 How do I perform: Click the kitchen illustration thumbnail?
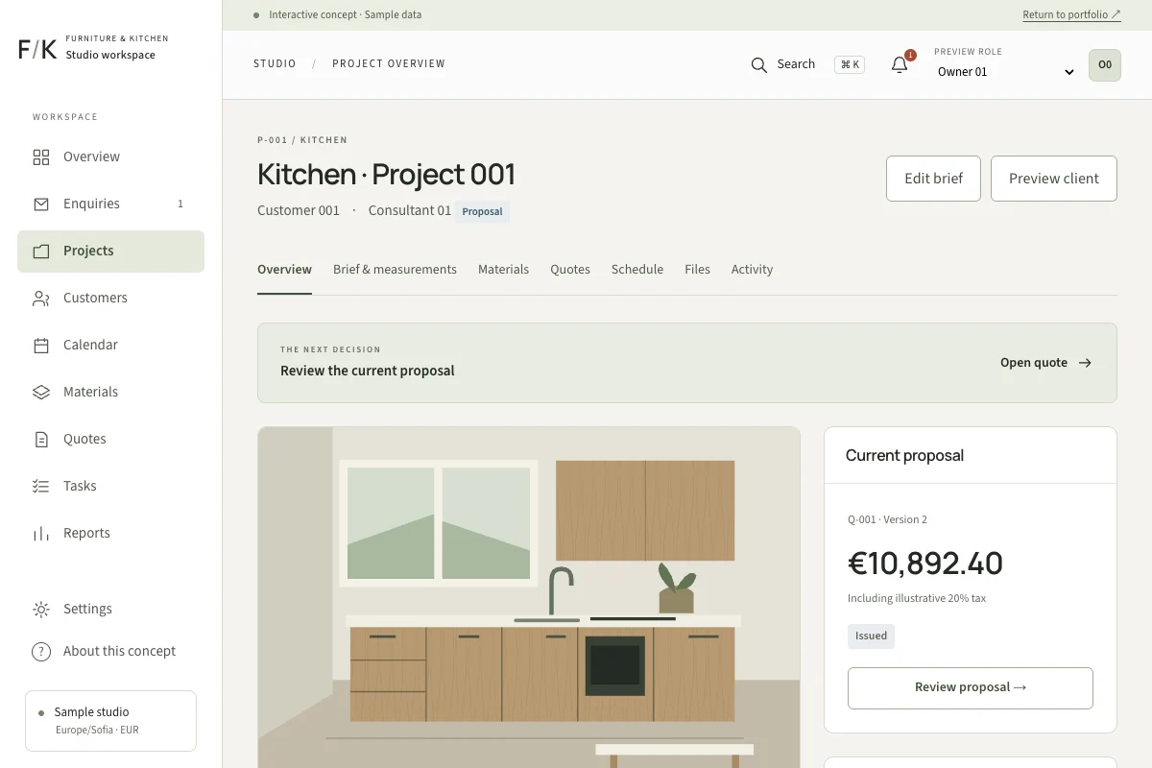[529, 597]
